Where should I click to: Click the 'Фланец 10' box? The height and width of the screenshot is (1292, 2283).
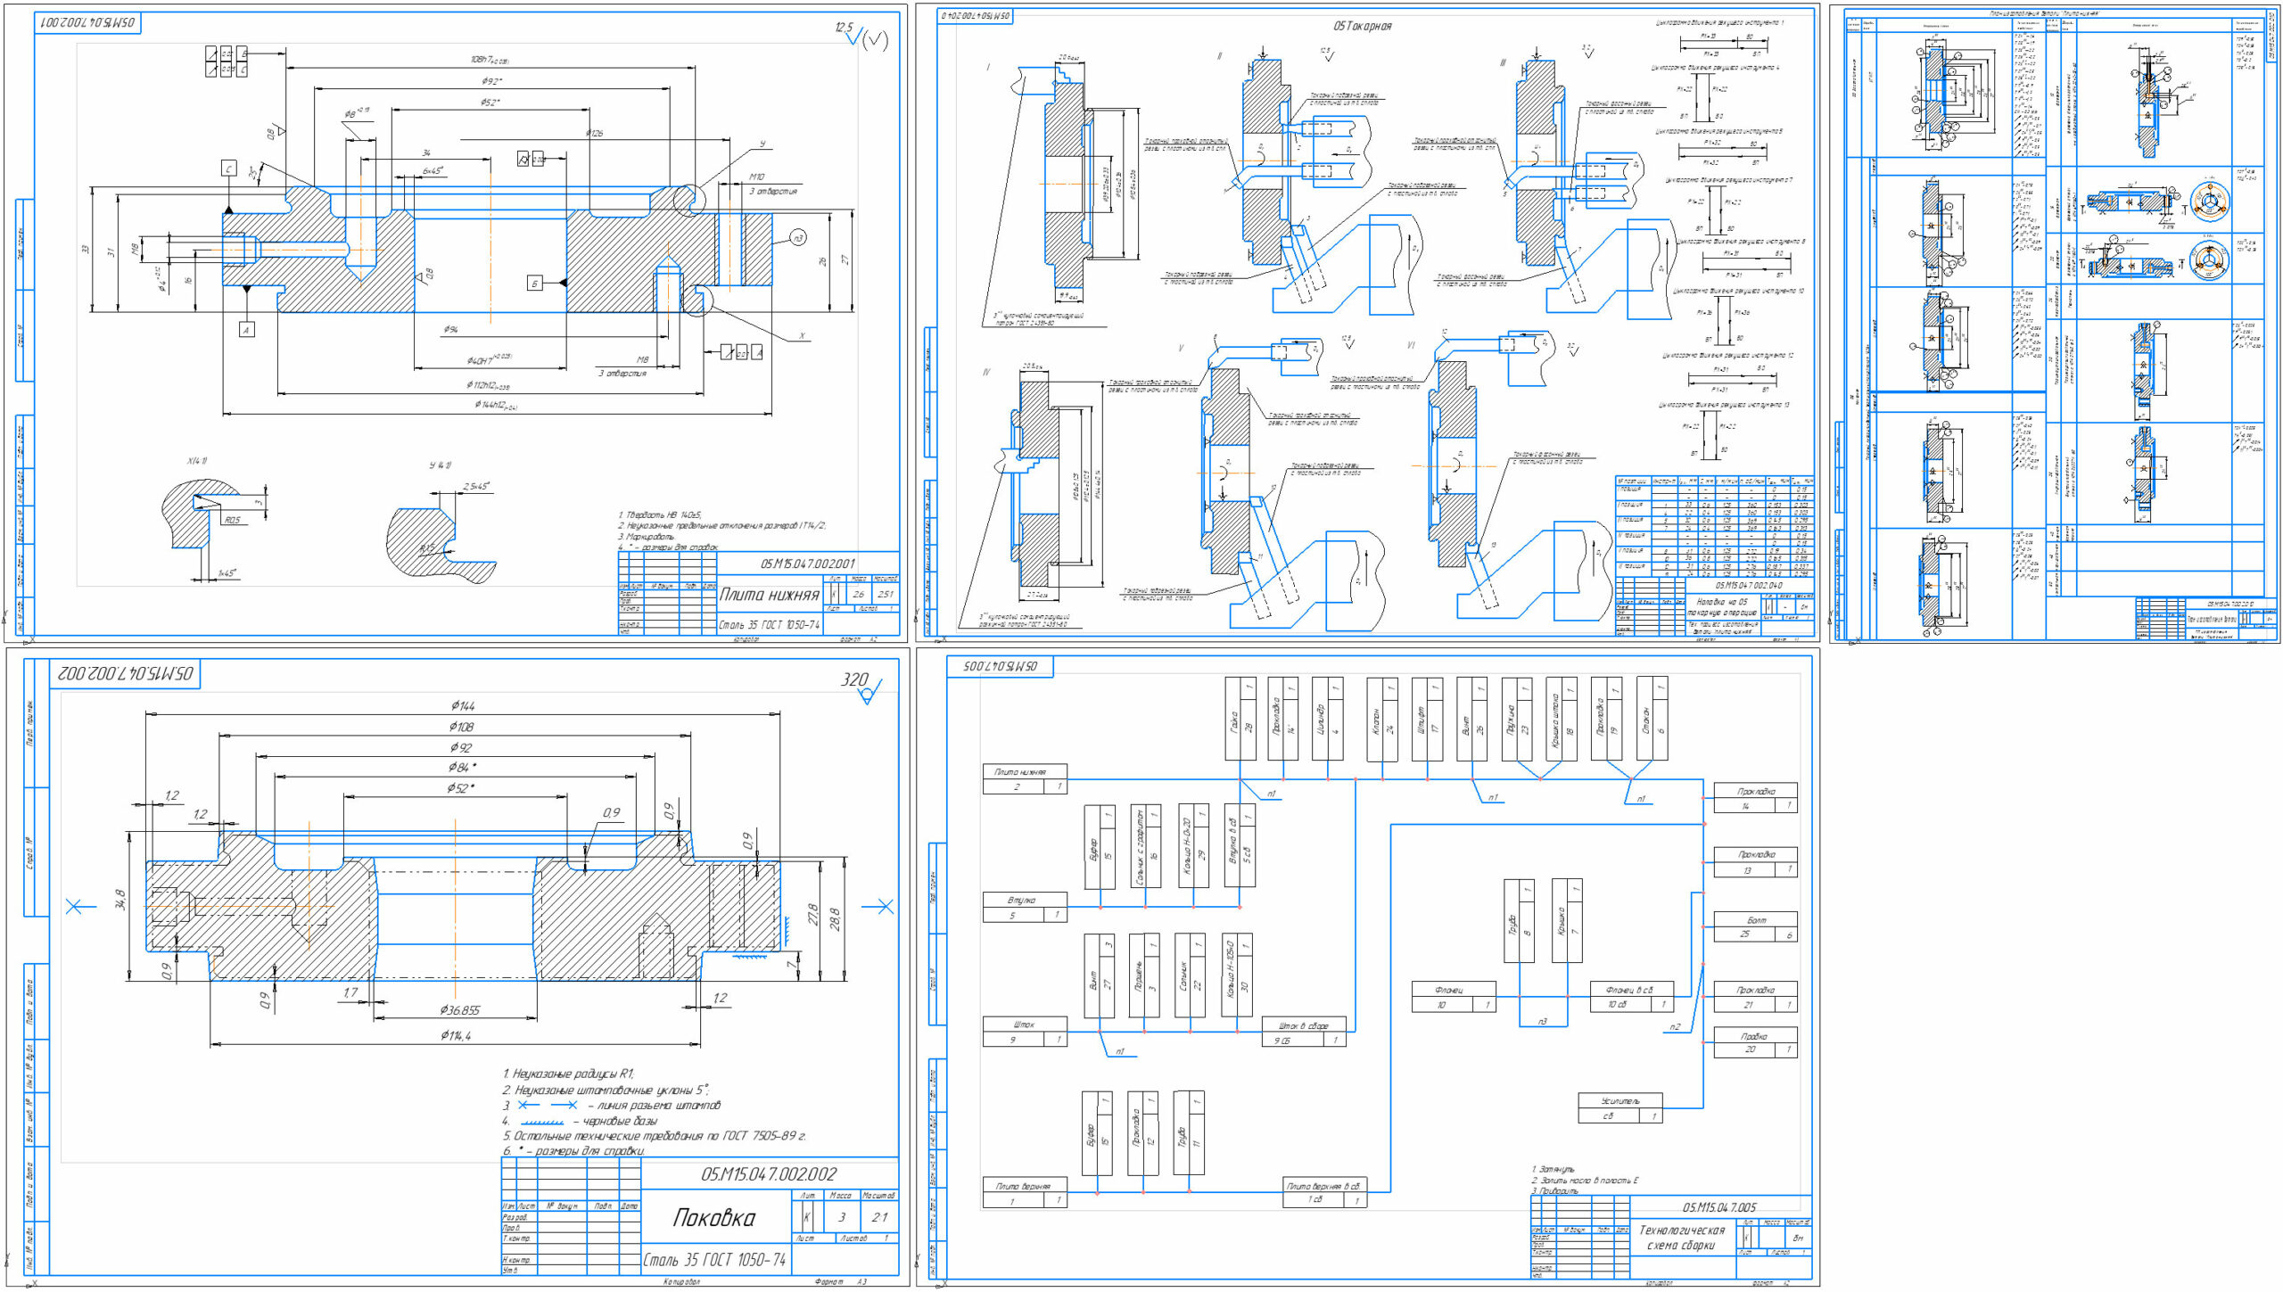(1454, 997)
